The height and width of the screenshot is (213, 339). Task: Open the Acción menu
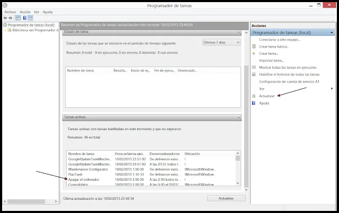[25, 12]
